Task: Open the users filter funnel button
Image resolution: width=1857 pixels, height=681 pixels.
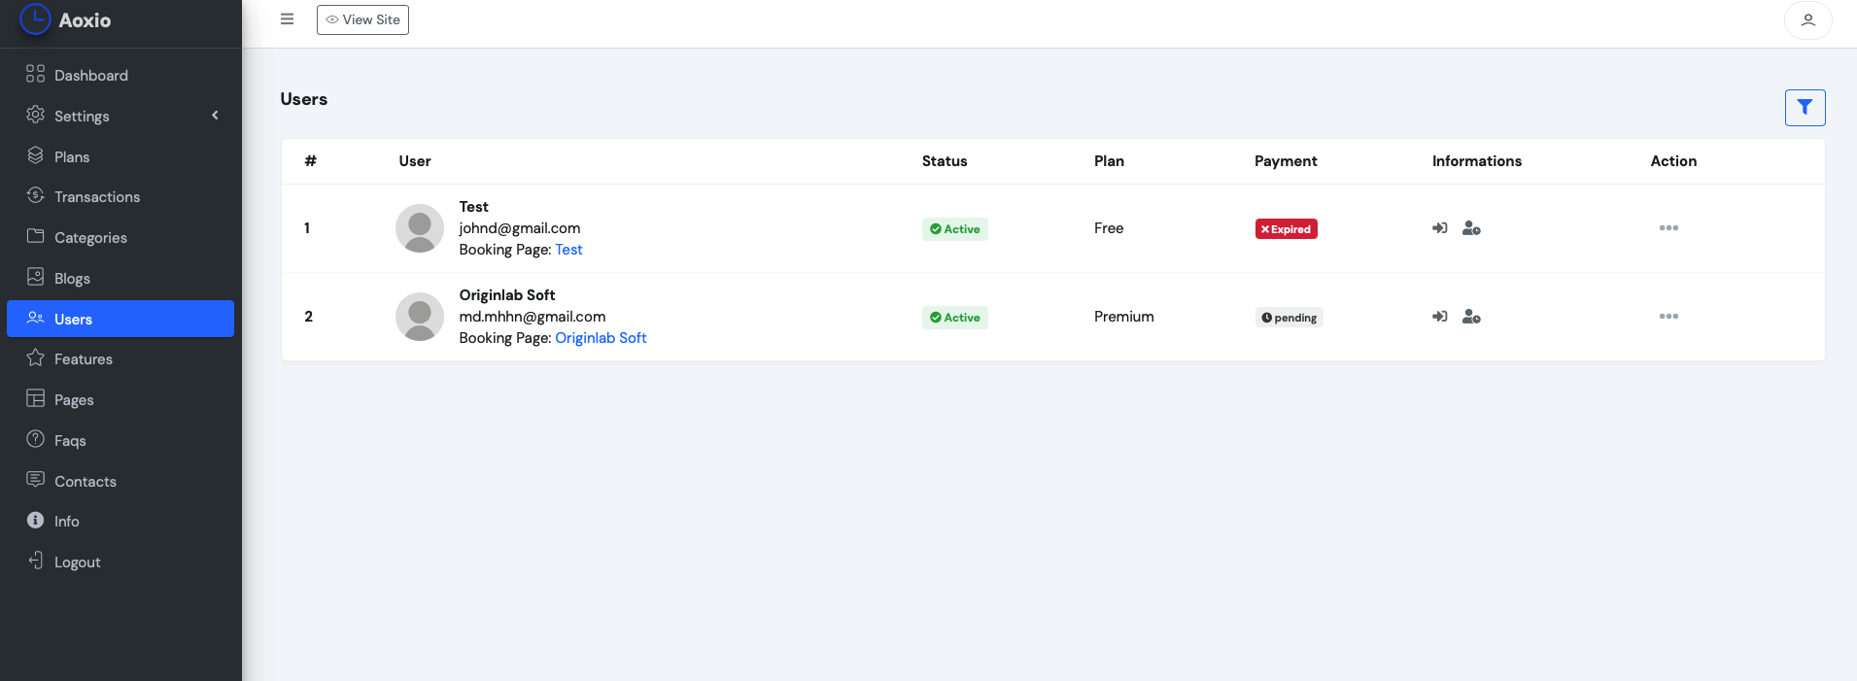Action: [1805, 107]
